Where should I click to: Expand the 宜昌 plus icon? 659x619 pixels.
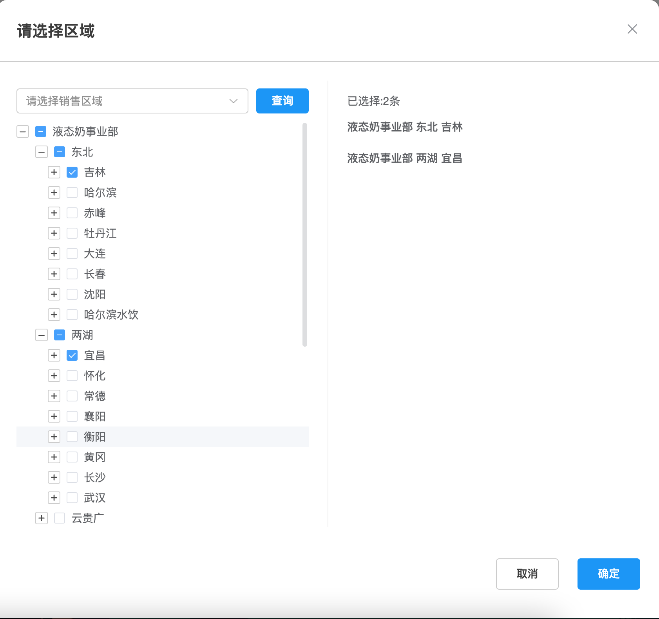click(54, 355)
